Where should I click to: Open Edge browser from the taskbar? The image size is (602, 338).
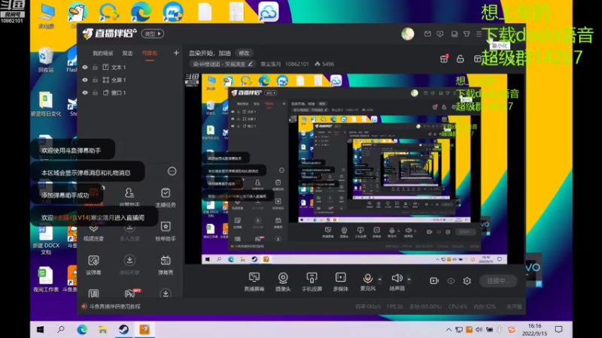[82, 330]
